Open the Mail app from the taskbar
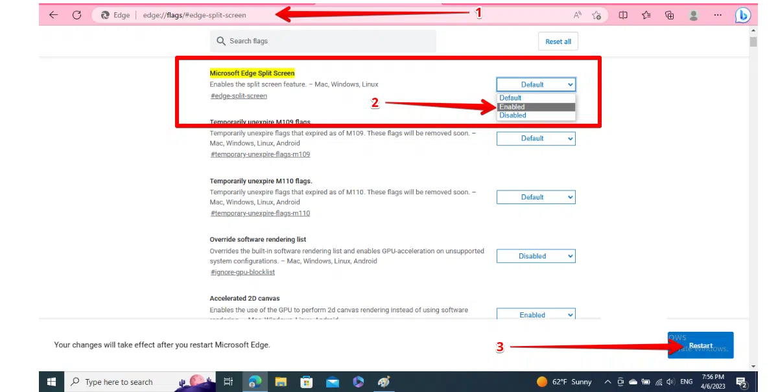Image resolution: width=778 pixels, height=392 pixels. pos(333,382)
